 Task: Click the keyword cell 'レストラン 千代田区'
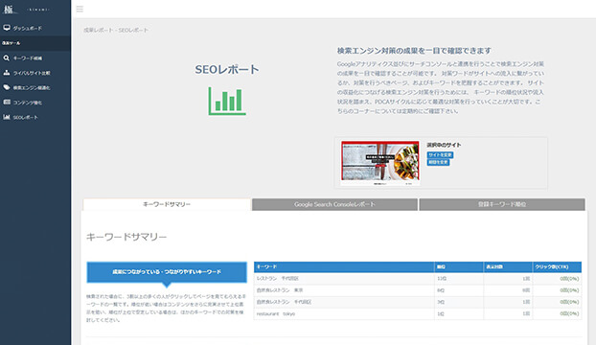tap(344, 279)
